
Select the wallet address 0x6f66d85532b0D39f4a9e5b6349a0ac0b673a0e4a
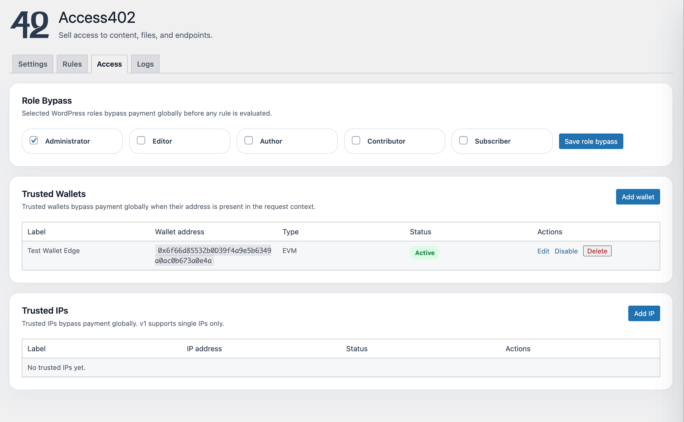pos(213,255)
